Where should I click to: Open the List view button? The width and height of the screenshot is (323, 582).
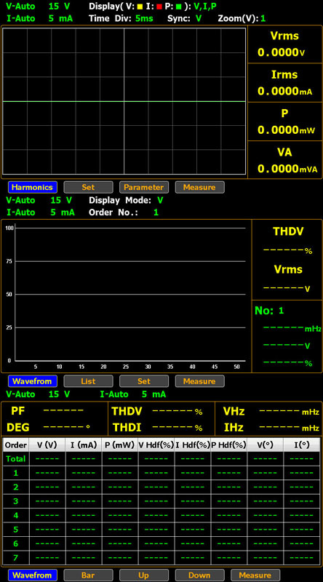click(x=88, y=381)
